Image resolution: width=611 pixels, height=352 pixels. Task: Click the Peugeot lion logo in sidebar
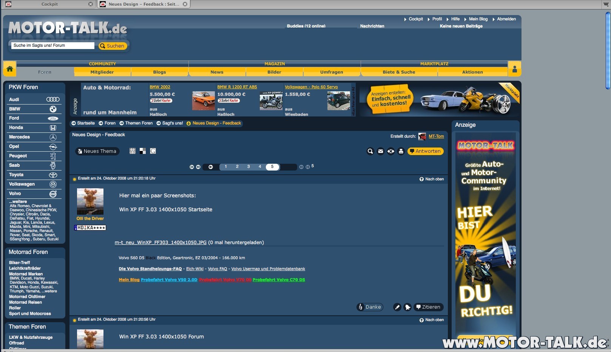point(53,156)
